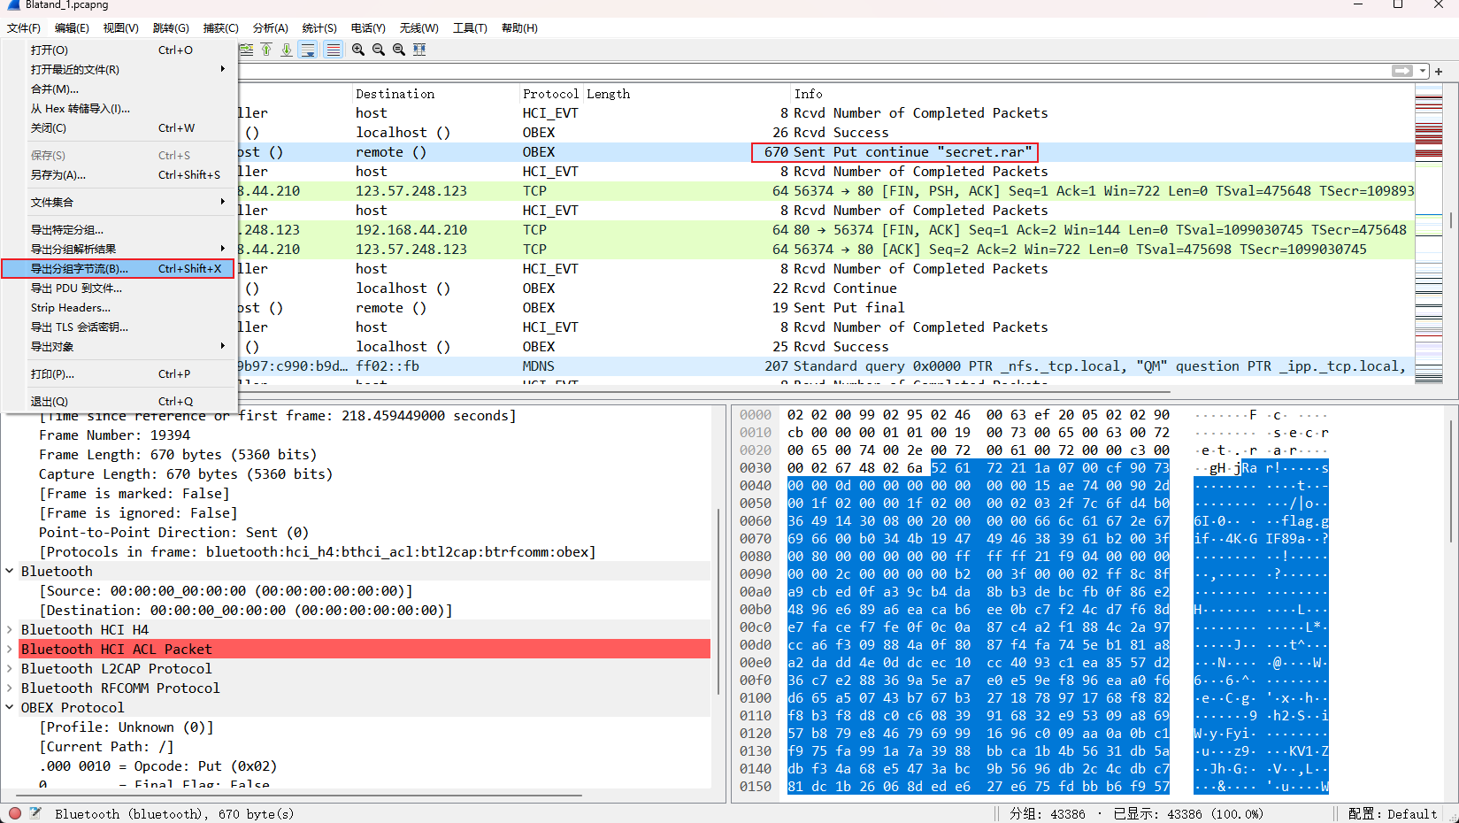Collapse the OBEX Protocol node
Screen dimensions: 1459x823
coord(10,708)
